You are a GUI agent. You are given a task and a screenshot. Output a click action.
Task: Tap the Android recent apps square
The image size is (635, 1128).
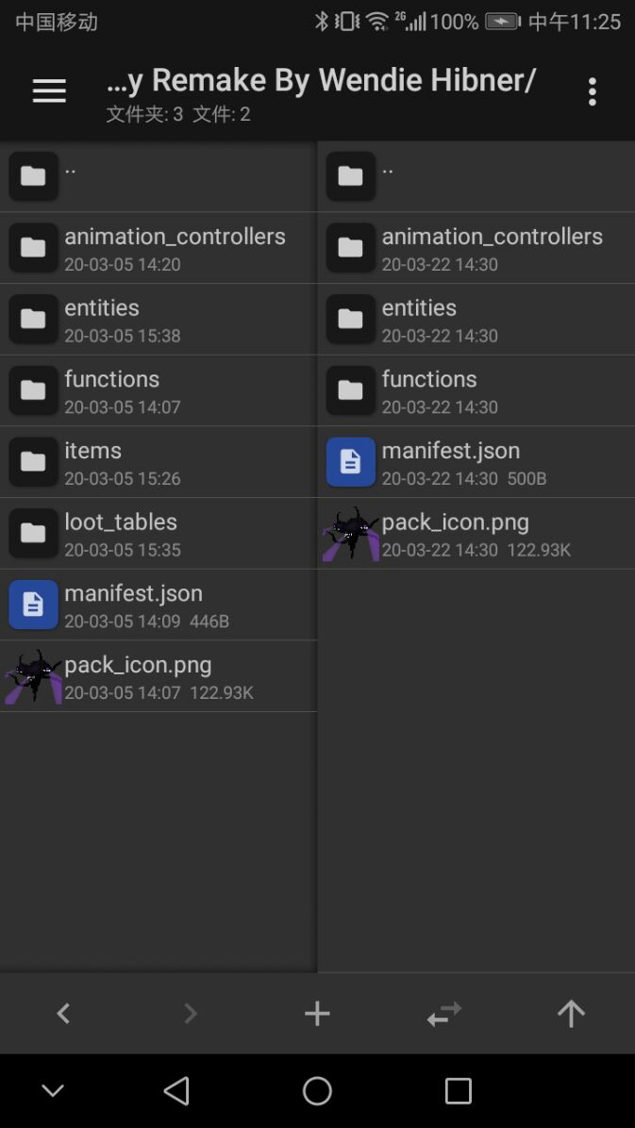[458, 1090]
